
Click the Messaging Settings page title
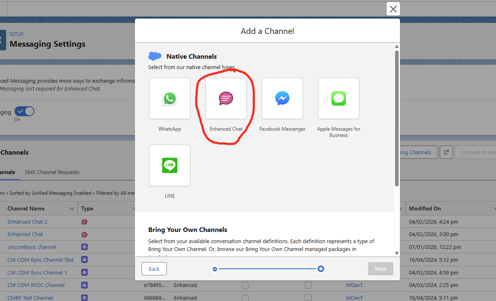coord(48,44)
